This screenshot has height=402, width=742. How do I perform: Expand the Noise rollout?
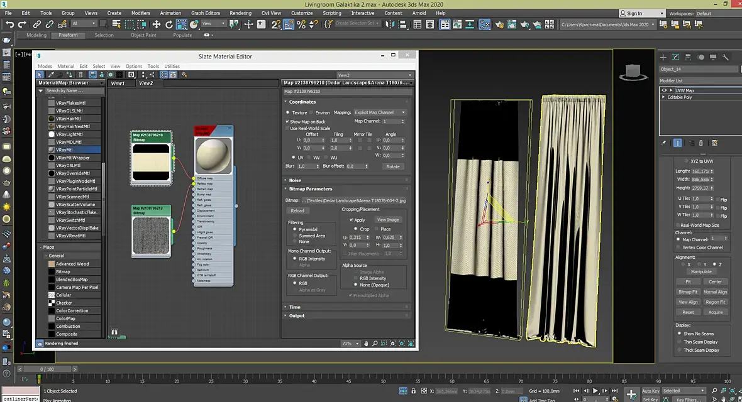(x=295, y=180)
